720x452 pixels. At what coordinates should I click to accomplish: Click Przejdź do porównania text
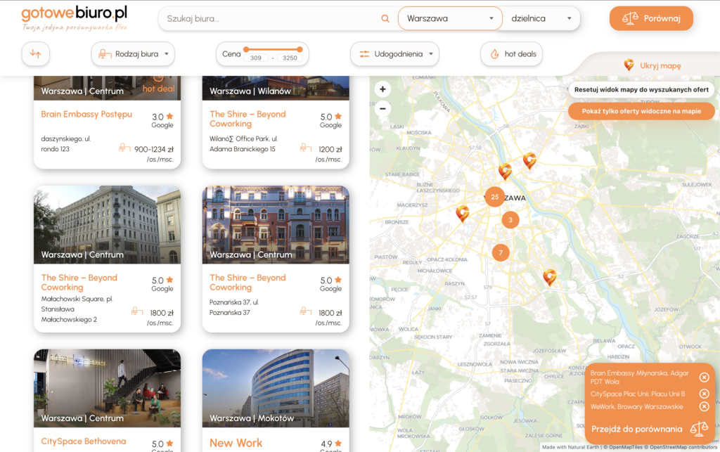pos(636,429)
